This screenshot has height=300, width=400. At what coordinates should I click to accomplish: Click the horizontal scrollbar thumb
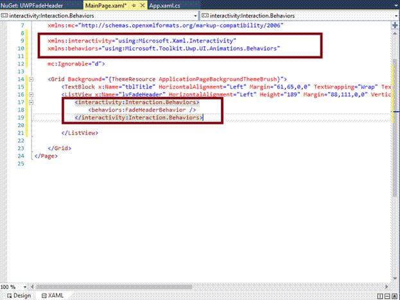tap(114, 287)
